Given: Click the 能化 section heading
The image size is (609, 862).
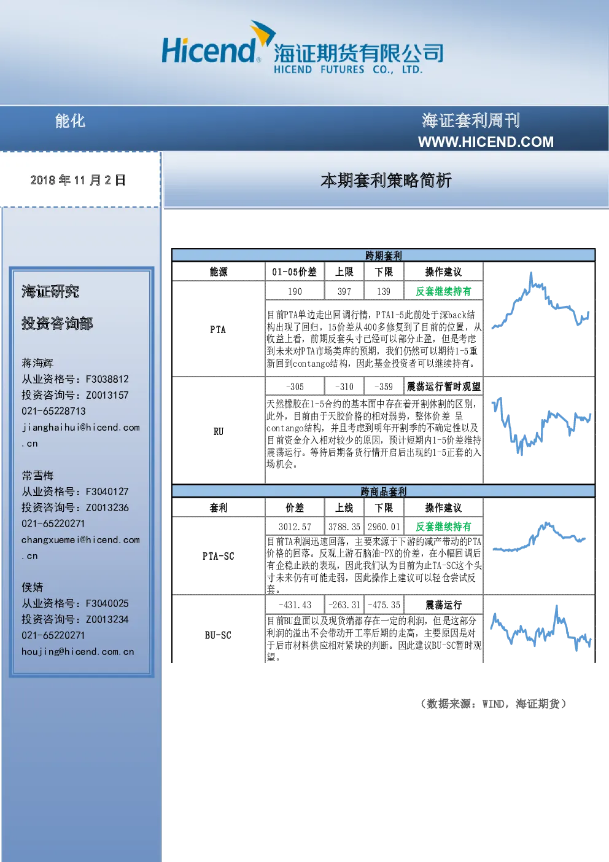Looking at the screenshot, I should click(x=70, y=121).
